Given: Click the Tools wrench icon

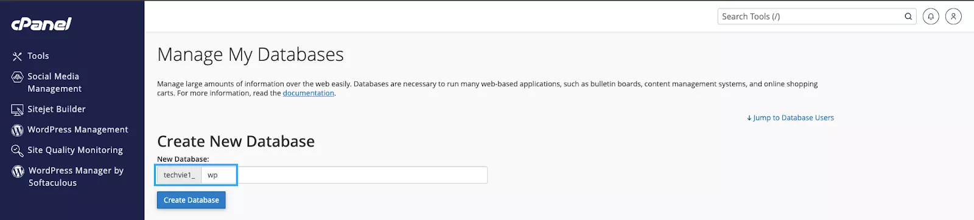Looking at the screenshot, I should [17, 57].
